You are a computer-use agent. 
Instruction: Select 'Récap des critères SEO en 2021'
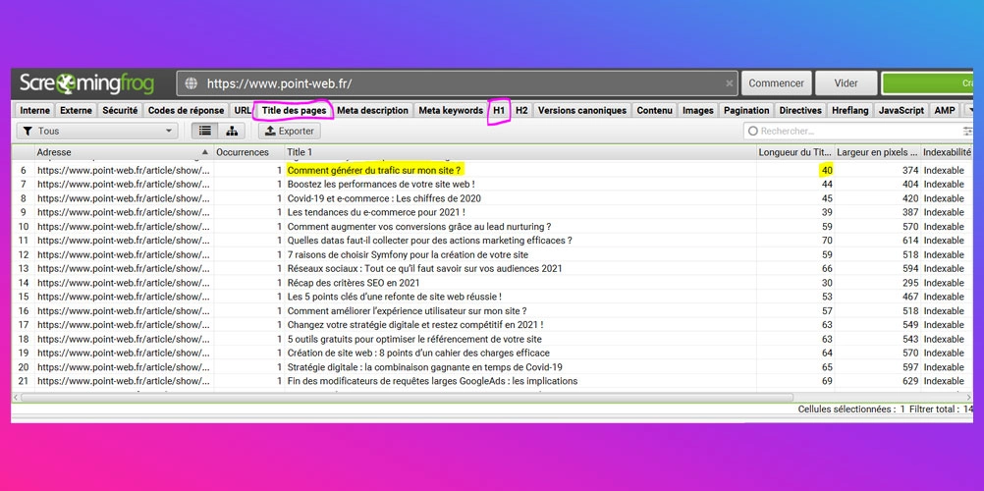[354, 283]
